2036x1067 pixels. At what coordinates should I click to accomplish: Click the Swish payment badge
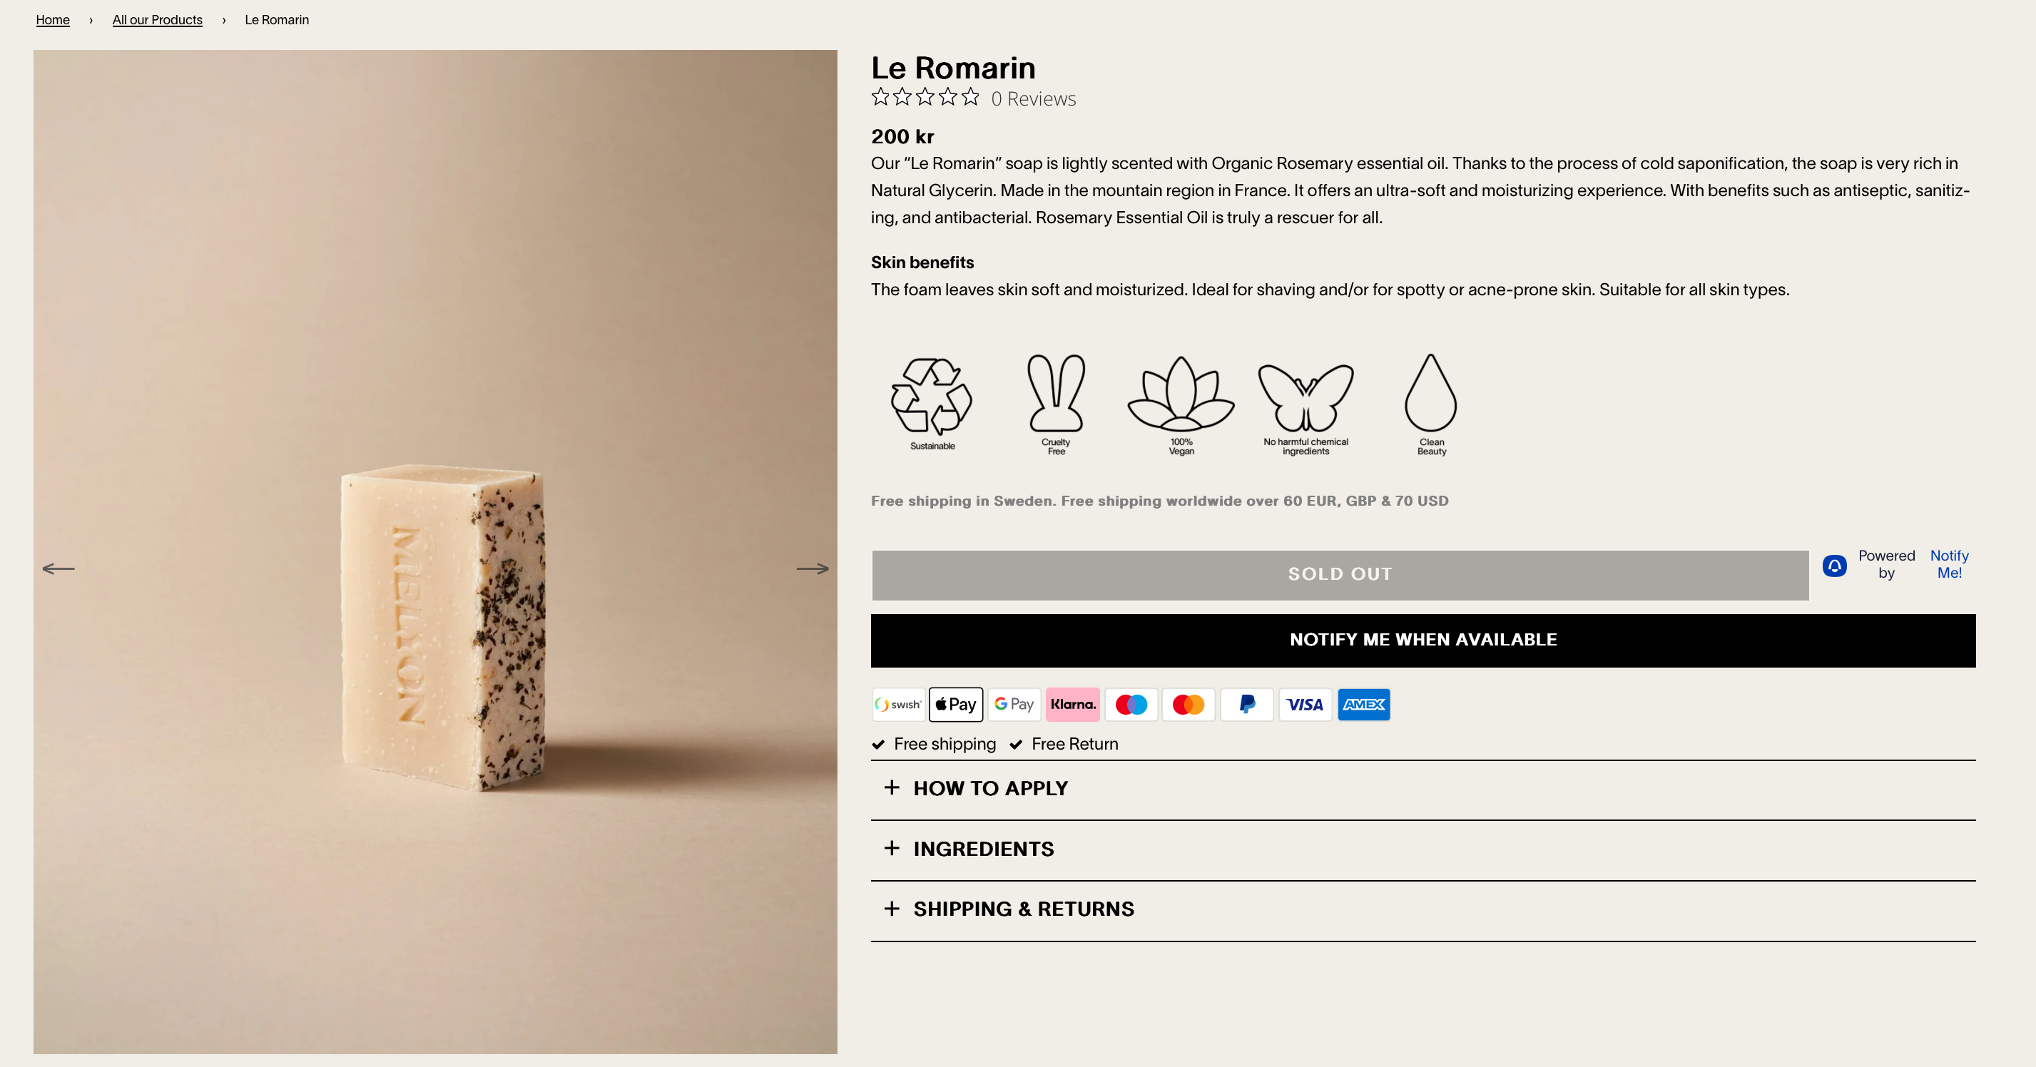(899, 704)
